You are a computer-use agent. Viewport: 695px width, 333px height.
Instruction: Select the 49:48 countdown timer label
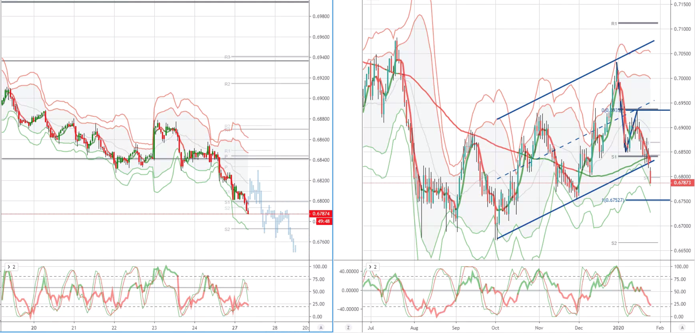(x=324, y=221)
